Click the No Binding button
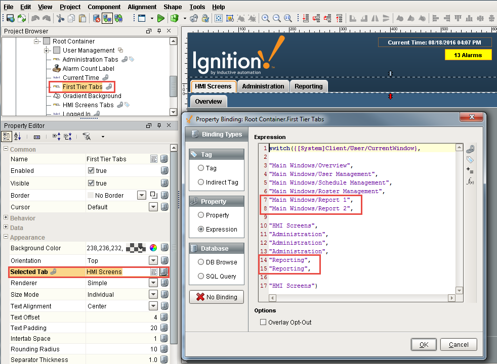The height and width of the screenshot is (364, 497). 216,297
